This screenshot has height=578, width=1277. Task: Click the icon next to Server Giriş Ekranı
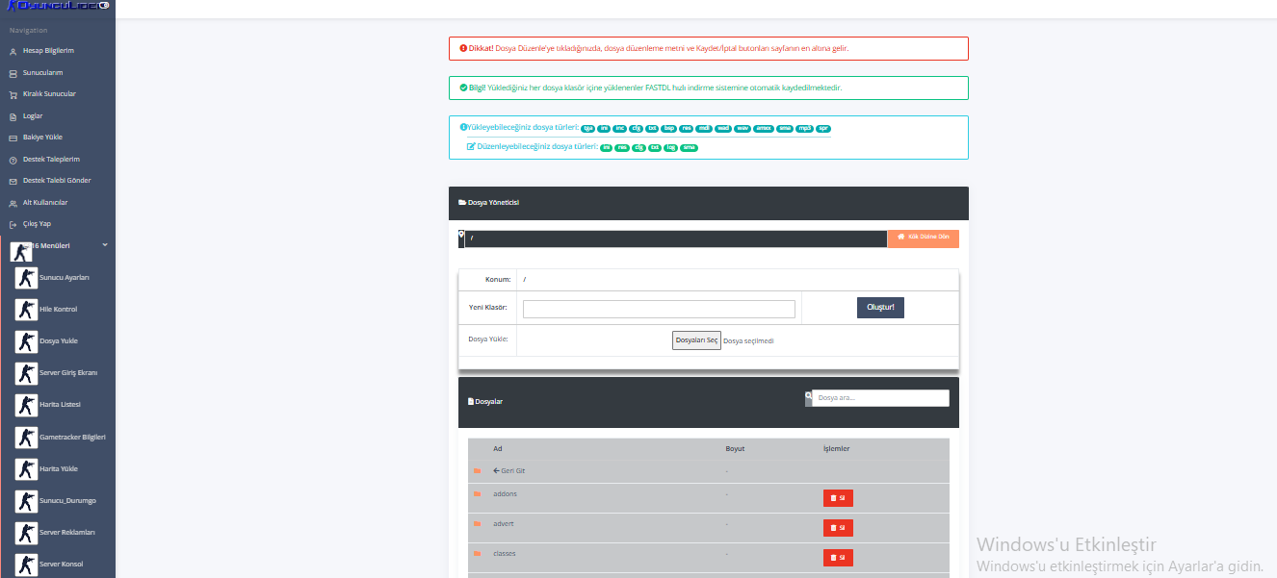[26, 373]
